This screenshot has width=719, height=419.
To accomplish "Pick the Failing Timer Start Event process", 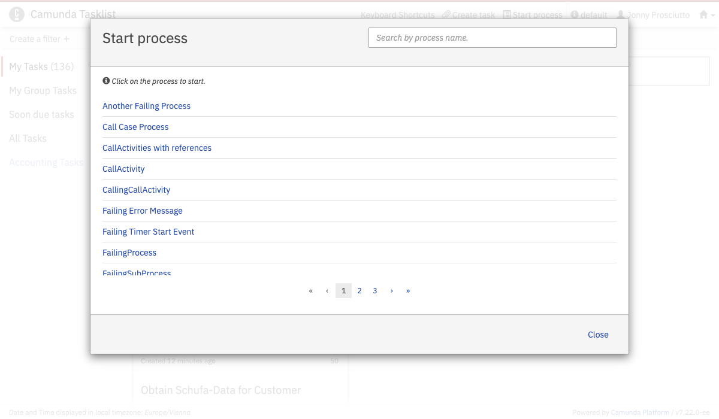I will 149,232.
